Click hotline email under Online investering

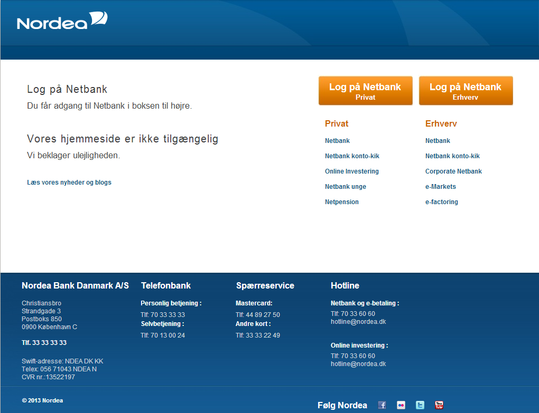358,364
